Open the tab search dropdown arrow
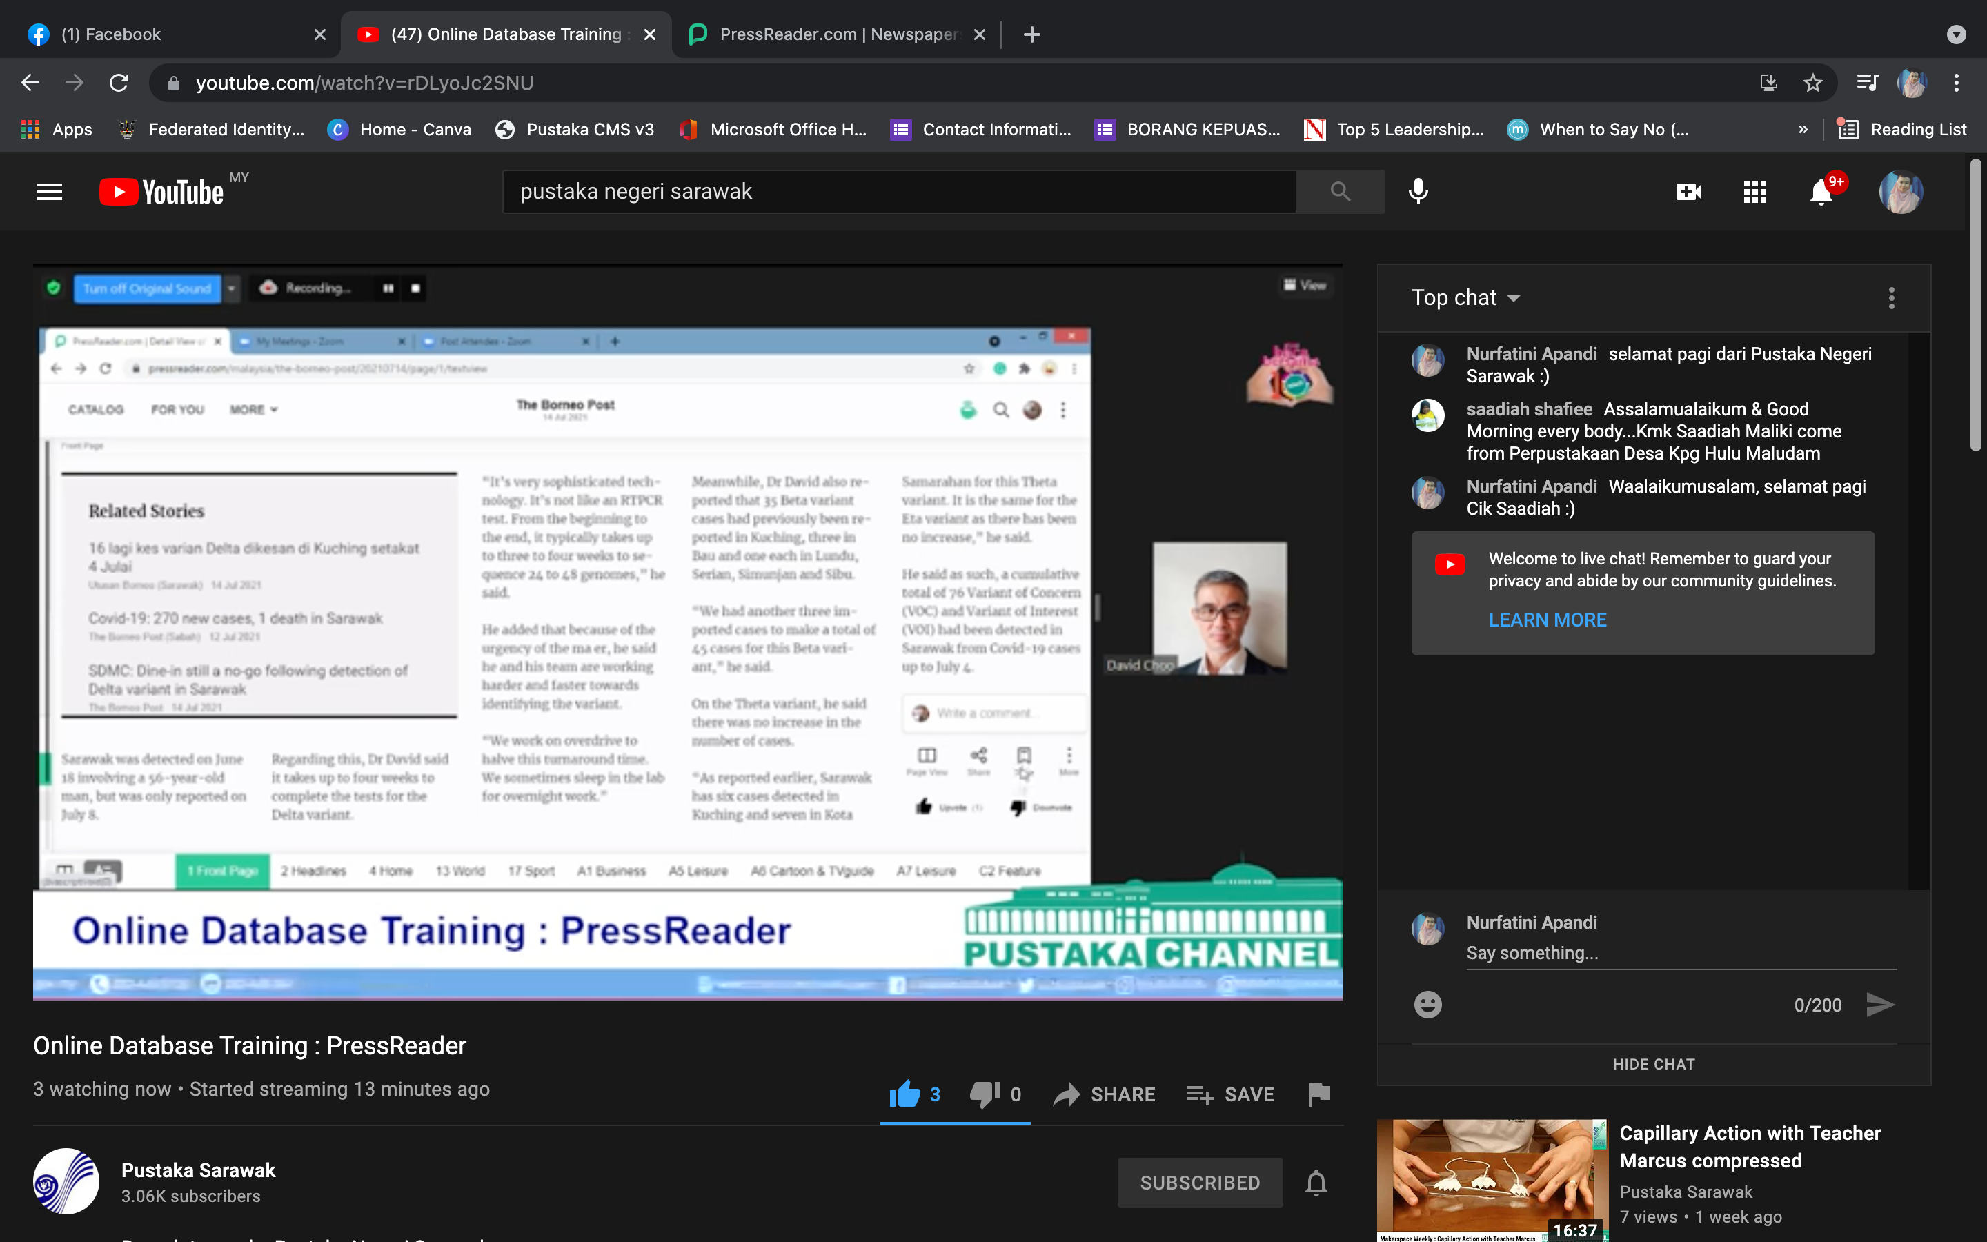Viewport: 1987px width, 1242px height. pyautogui.click(x=1956, y=34)
